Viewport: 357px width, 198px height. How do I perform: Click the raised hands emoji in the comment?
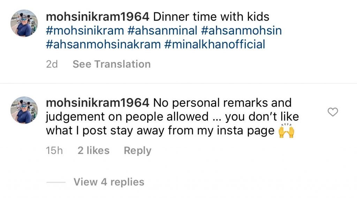coord(286,132)
